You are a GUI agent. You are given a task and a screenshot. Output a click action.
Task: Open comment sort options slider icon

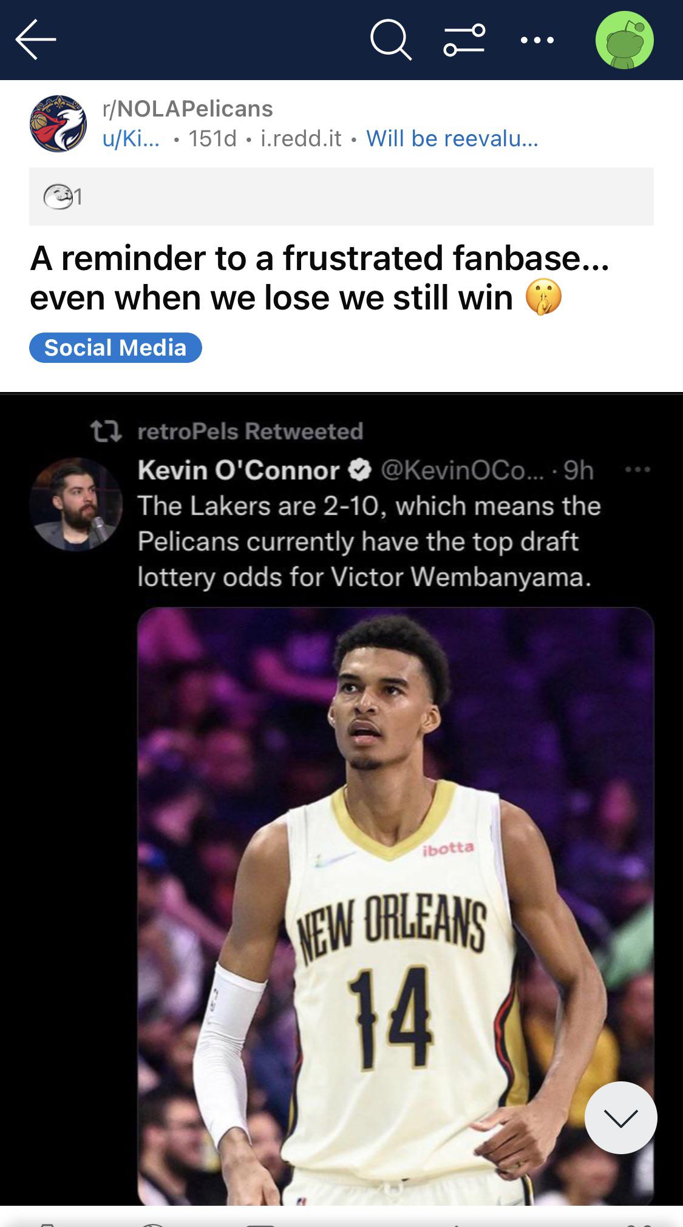[464, 40]
